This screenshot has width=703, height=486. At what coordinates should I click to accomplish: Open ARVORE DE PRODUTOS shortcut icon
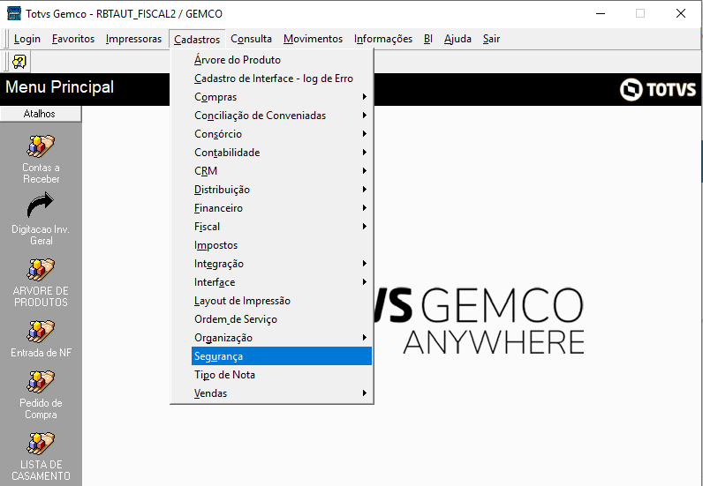click(x=41, y=269)
